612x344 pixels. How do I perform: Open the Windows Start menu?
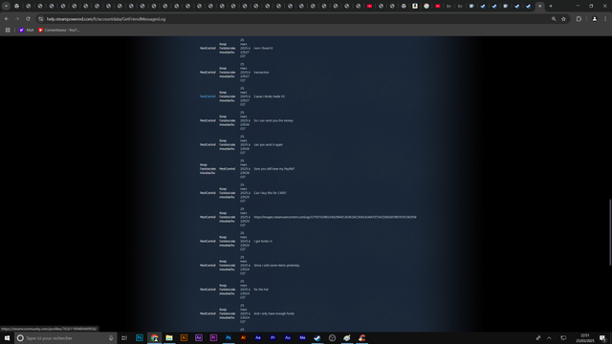point(7,337)
